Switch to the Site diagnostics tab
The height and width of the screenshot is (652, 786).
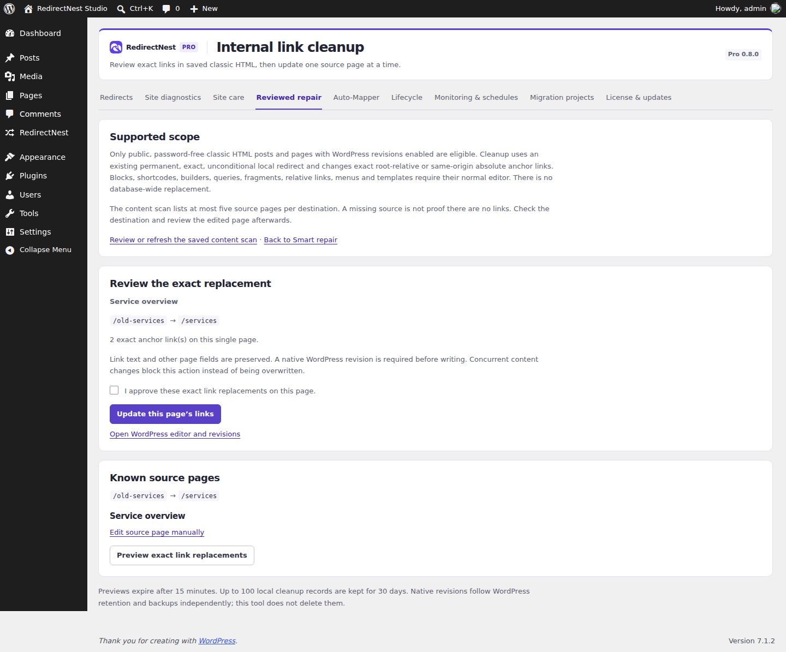coord(173,98)
